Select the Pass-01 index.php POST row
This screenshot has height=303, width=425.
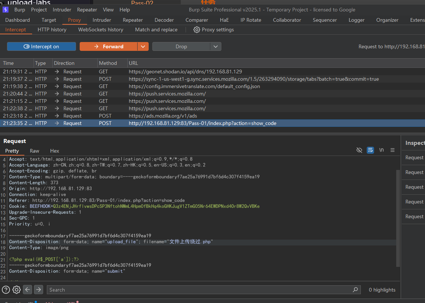[x=212, y=123]
